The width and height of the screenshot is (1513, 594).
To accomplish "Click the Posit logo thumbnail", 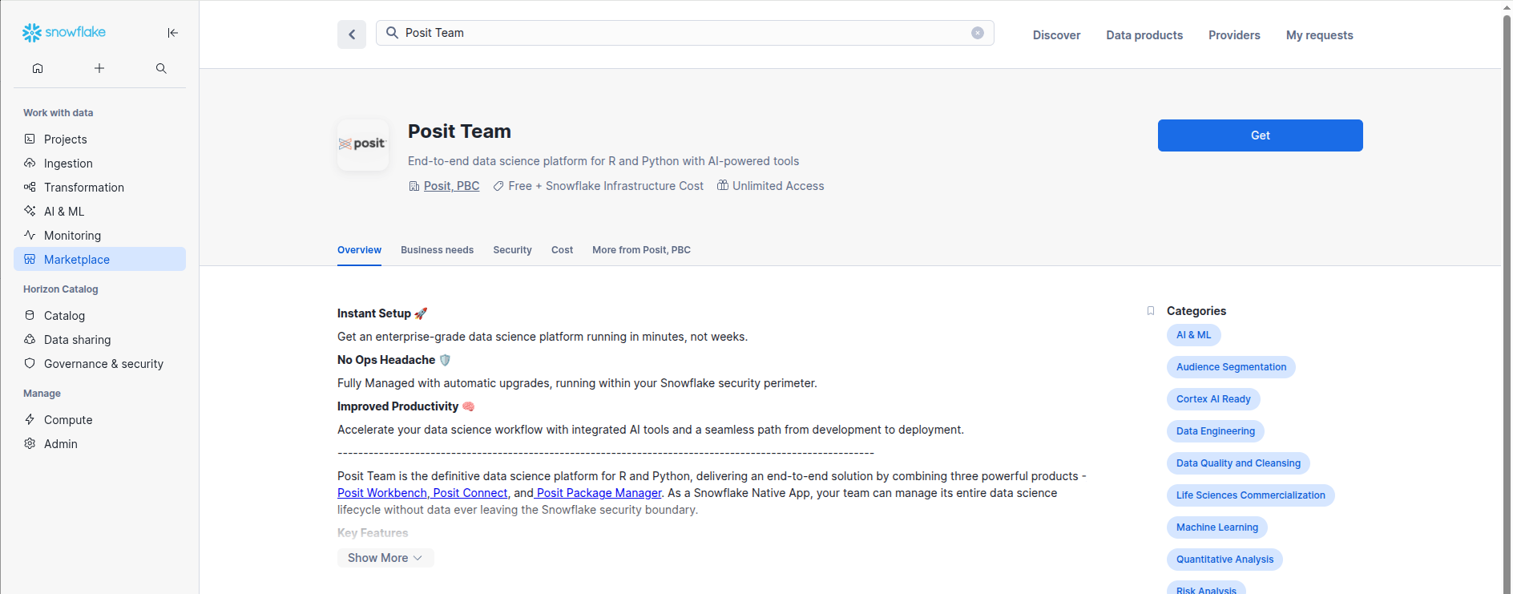I will click(363, 144).
